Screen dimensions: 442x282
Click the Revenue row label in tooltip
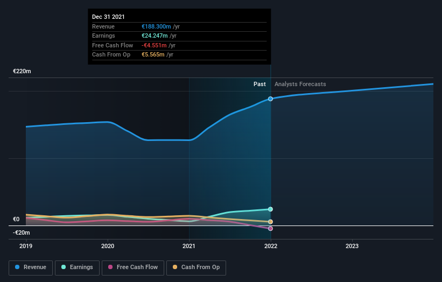click(x=103, y=26)
